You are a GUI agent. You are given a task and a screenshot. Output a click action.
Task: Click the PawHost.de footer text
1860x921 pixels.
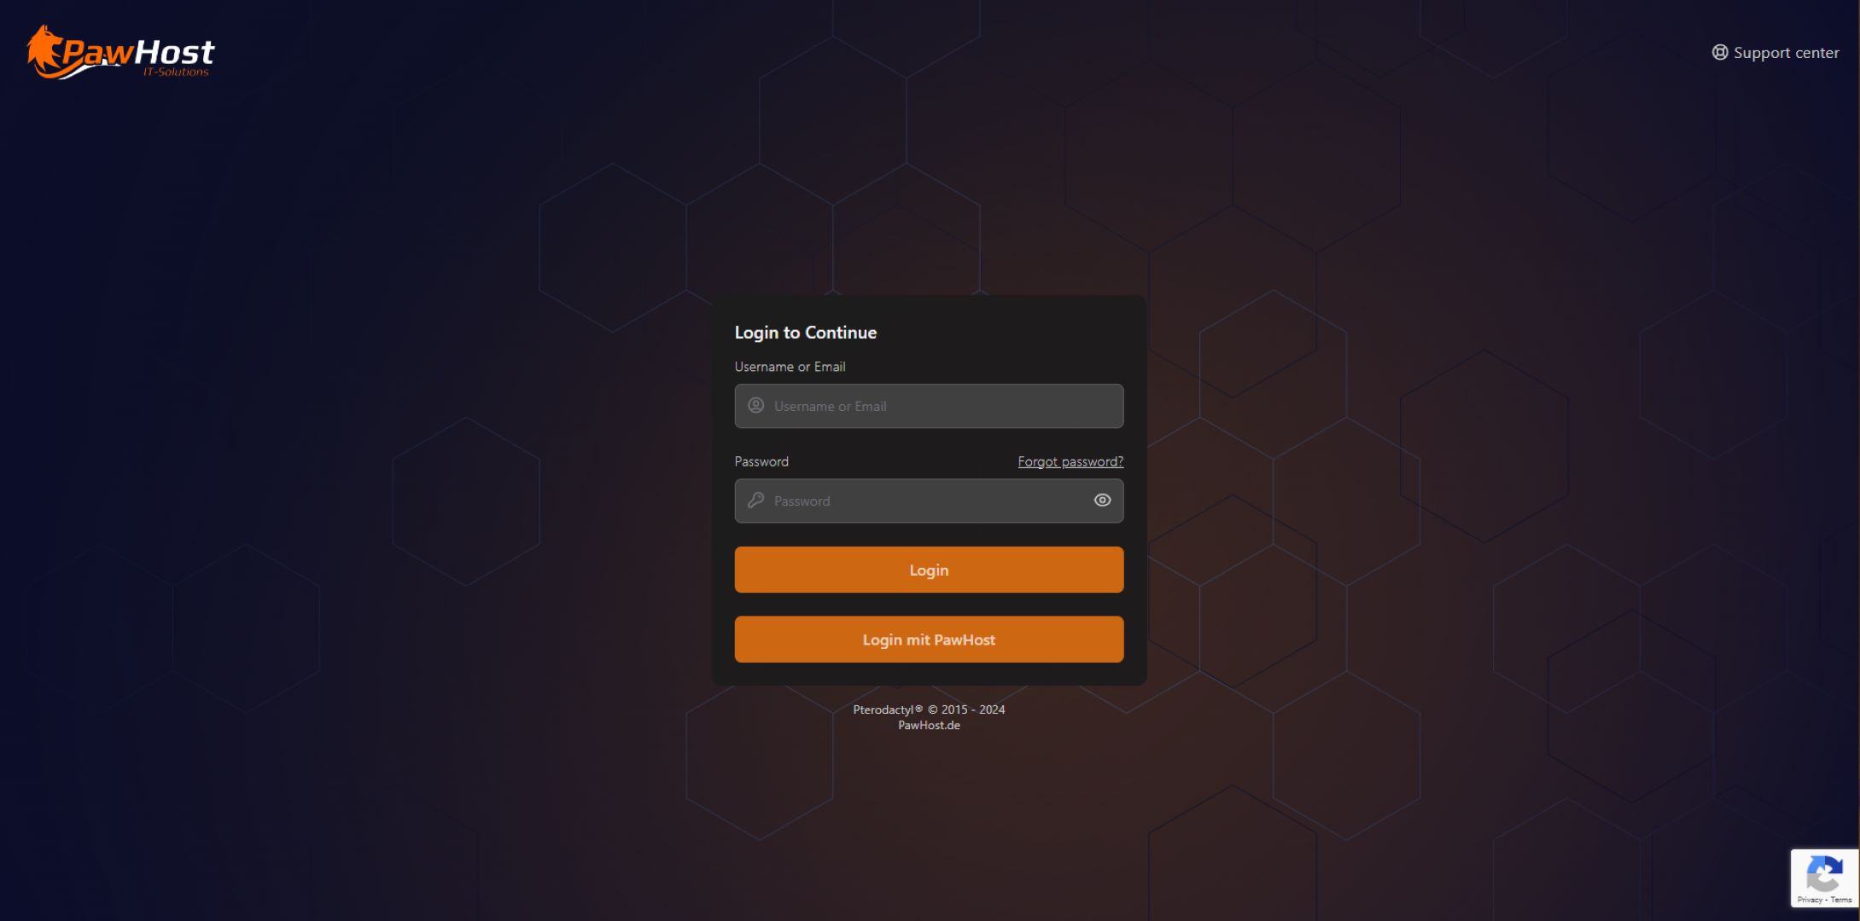pyautogui.click(x=929, y=726)
